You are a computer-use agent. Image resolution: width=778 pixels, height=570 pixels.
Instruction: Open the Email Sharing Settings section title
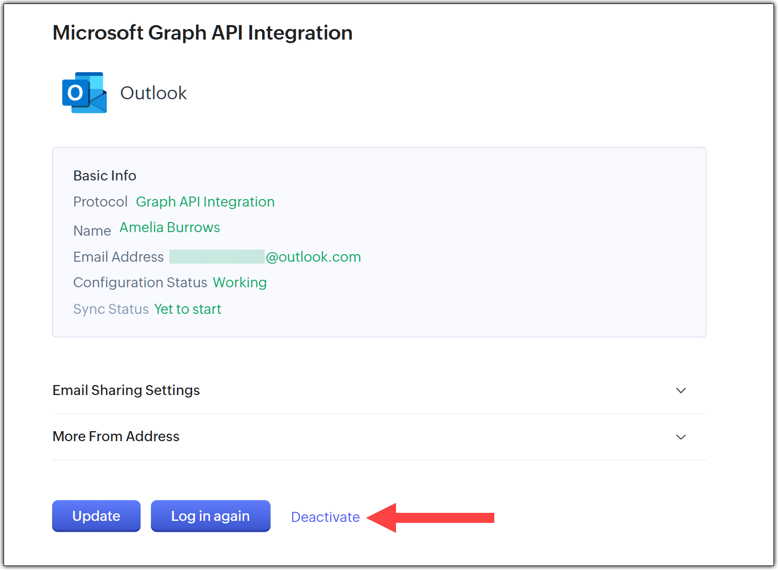click(126, 391)
